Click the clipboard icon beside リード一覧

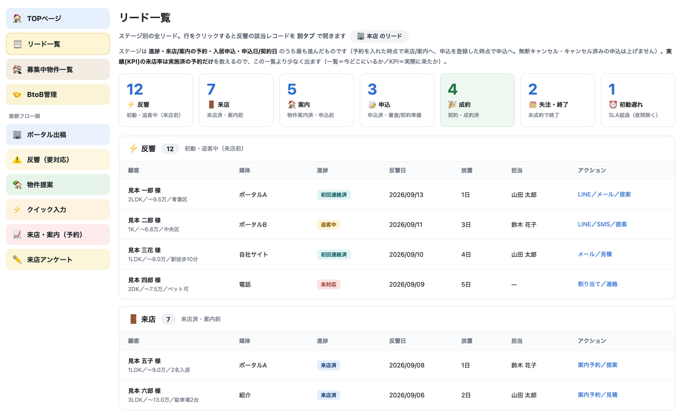click(x=17, y=44)
